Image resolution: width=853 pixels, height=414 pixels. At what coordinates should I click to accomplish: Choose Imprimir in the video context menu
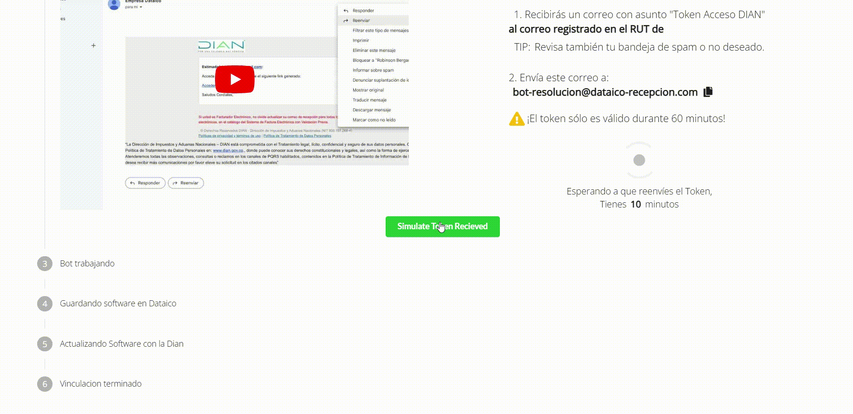361,40
